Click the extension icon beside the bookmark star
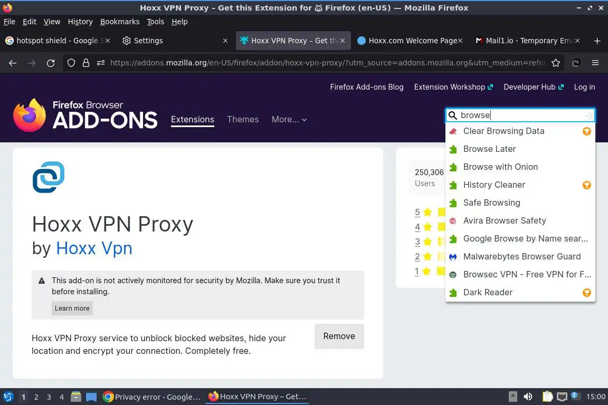The image size is (608, 405). 576,63
